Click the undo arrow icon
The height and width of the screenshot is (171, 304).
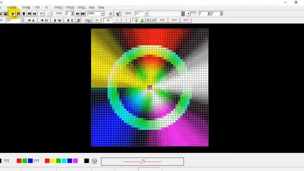42,14
